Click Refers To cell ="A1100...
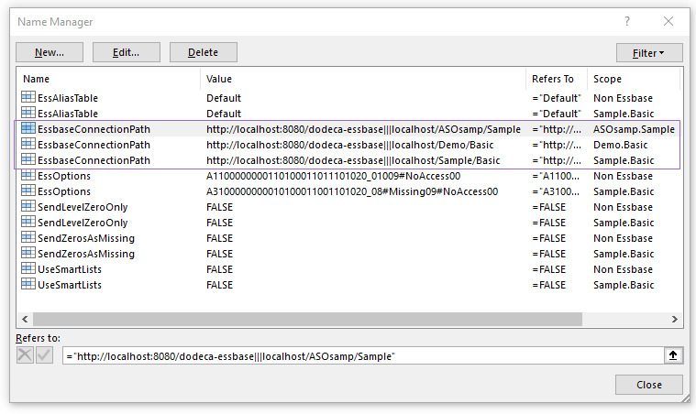This screenshot has width=696, height=414. [x=556, y=176]
